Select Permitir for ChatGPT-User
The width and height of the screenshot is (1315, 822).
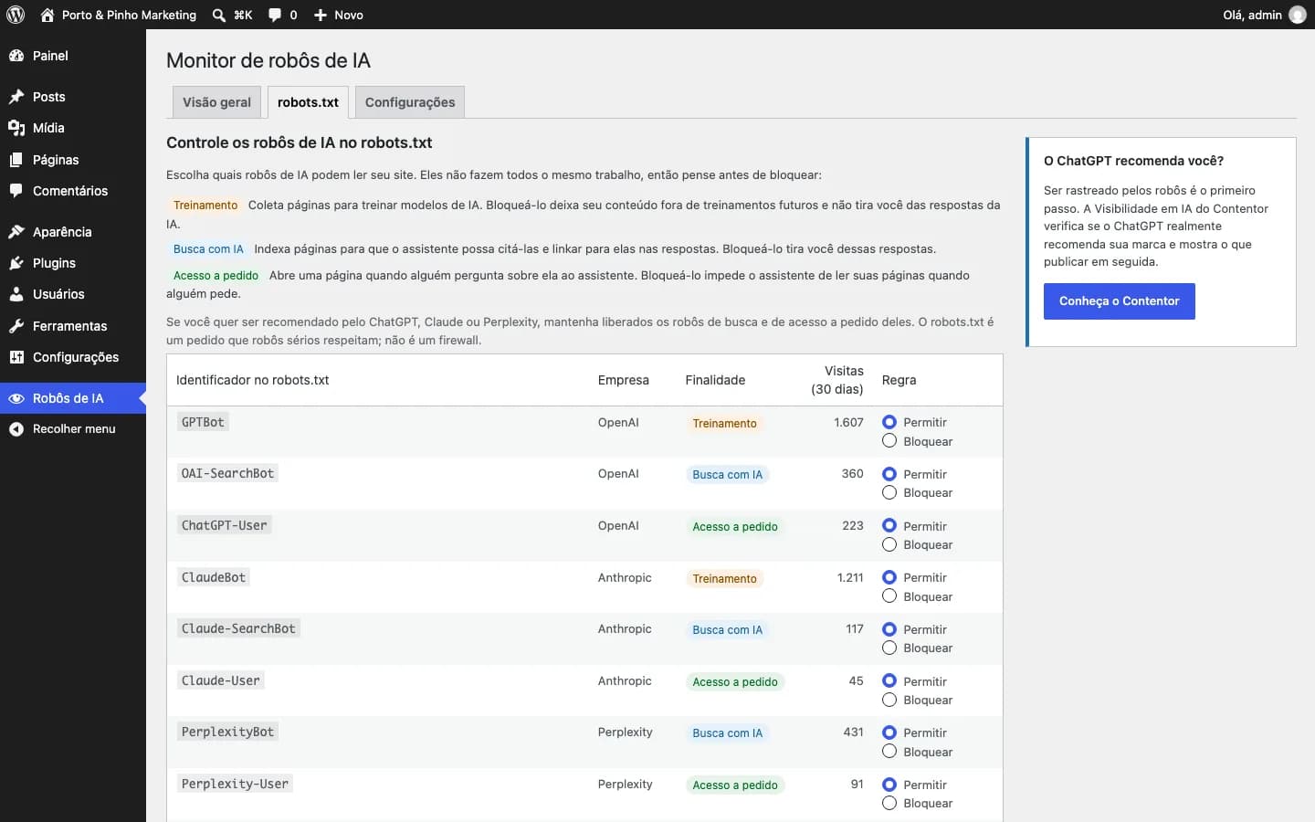(x=889, y=525)
